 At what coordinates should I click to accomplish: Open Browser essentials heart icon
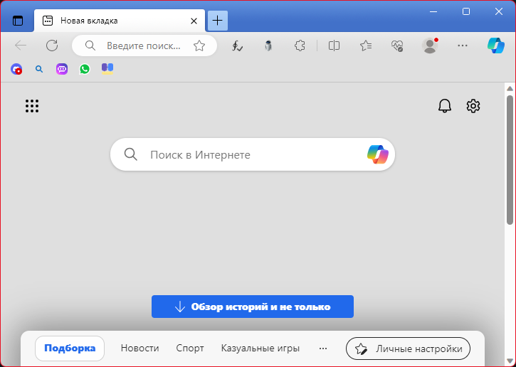point(397,46)
